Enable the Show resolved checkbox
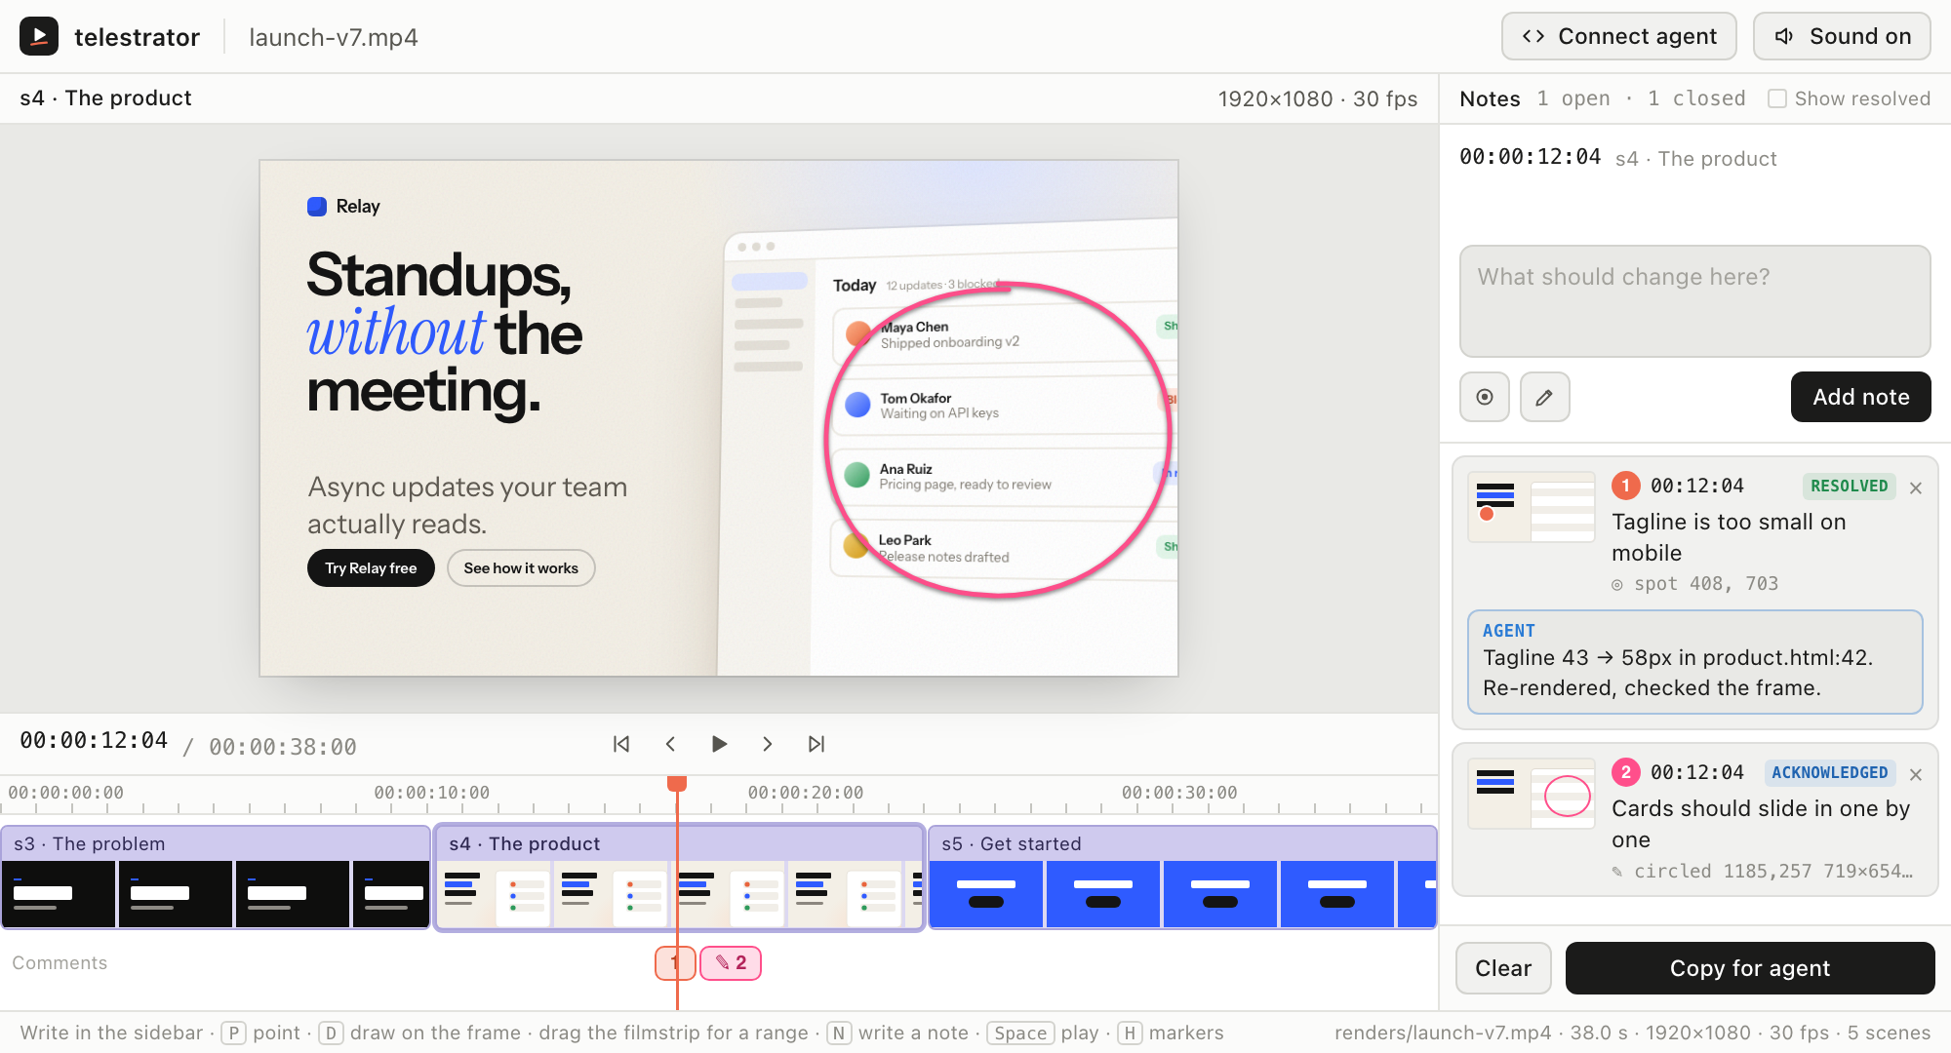 click(x=1777, y=98)
